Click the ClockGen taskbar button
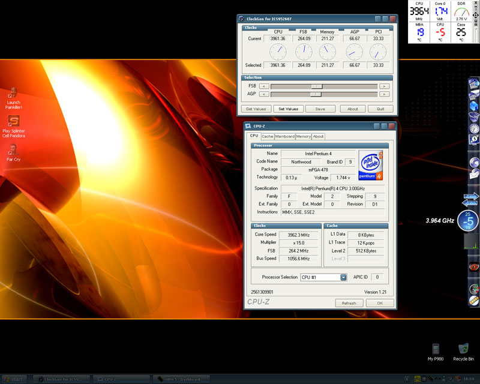 pos(61,379)
